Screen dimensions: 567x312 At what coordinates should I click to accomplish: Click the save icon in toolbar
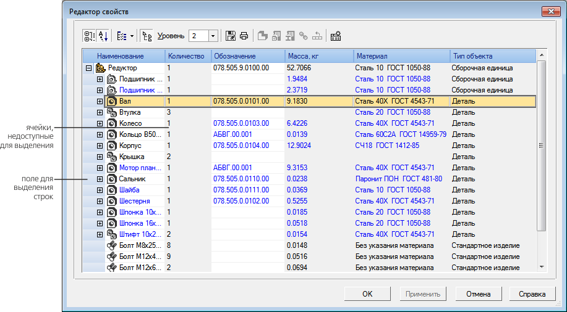[231, 36]
